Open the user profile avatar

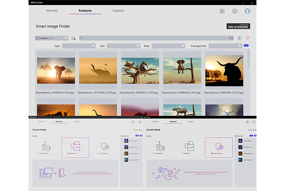pyautogui.click(x=247, y=11)
